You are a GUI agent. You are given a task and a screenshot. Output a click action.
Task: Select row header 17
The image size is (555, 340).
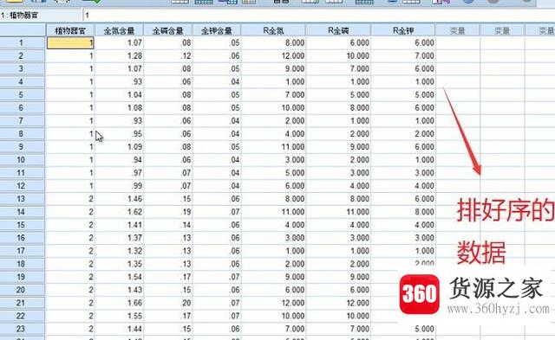click(x=23, y=251)
